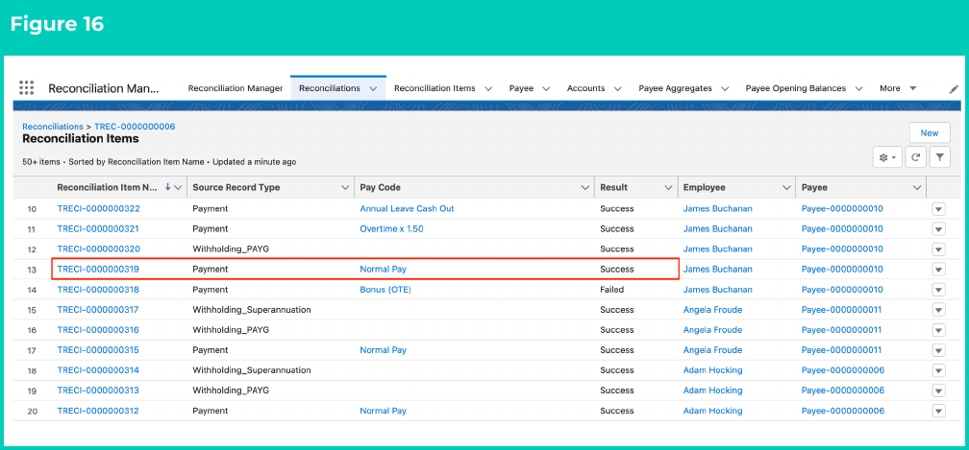
Task: Sort by the Employee column header
Action: pos(705,187)
